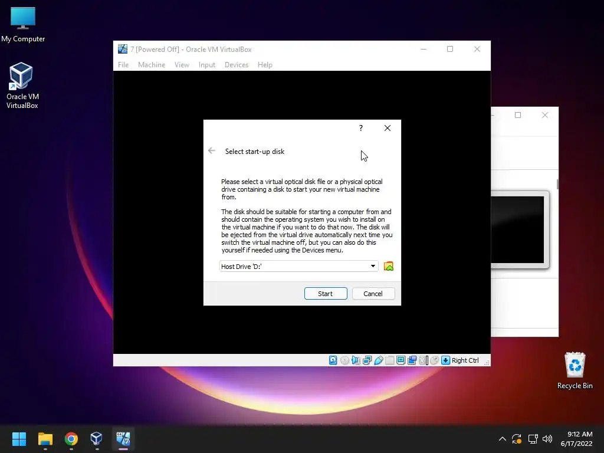Click the network adapters status icon

pyautogui.click(x=367, y=360)
